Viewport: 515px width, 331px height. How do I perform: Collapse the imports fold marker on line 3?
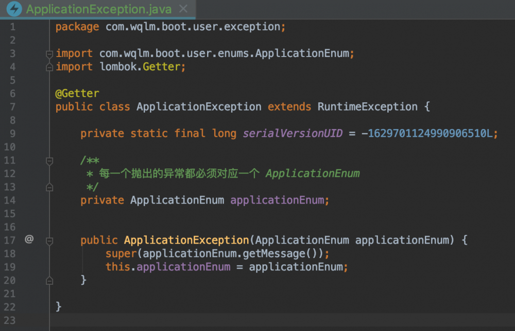point(49,53)
